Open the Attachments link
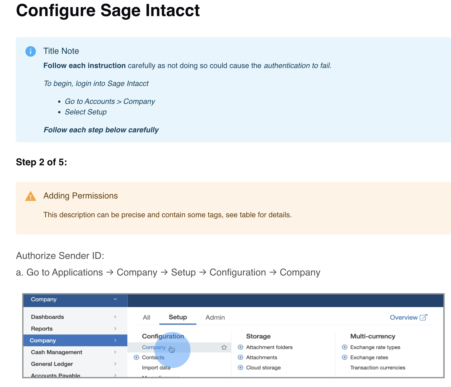 [x=262, y=357]
